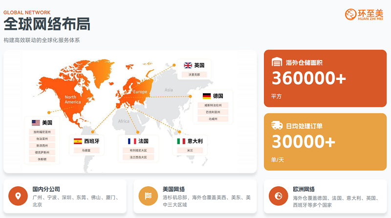Screen dimensions: 391x218
Task: Click the flag icon for 美国网络
Action: (148, 196)
